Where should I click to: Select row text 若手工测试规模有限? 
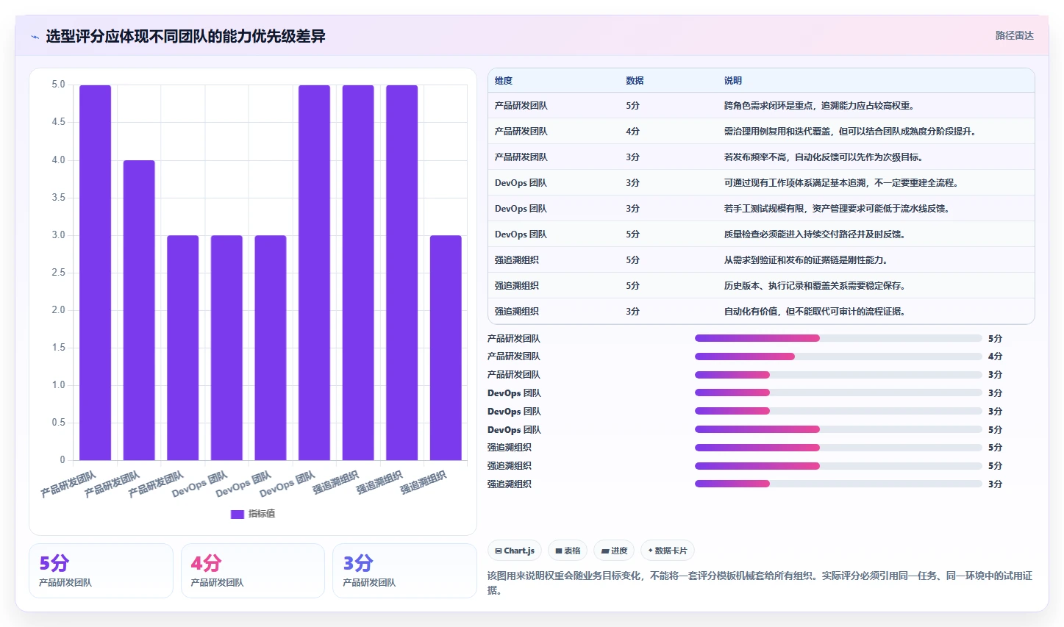point(764,209)
